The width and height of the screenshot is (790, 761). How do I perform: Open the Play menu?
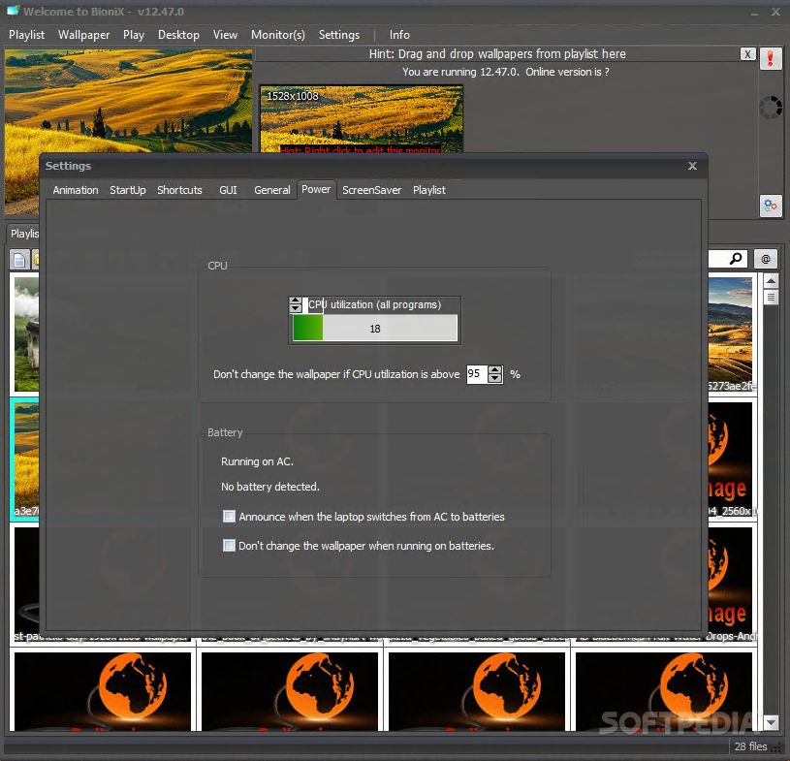point(134,35)
